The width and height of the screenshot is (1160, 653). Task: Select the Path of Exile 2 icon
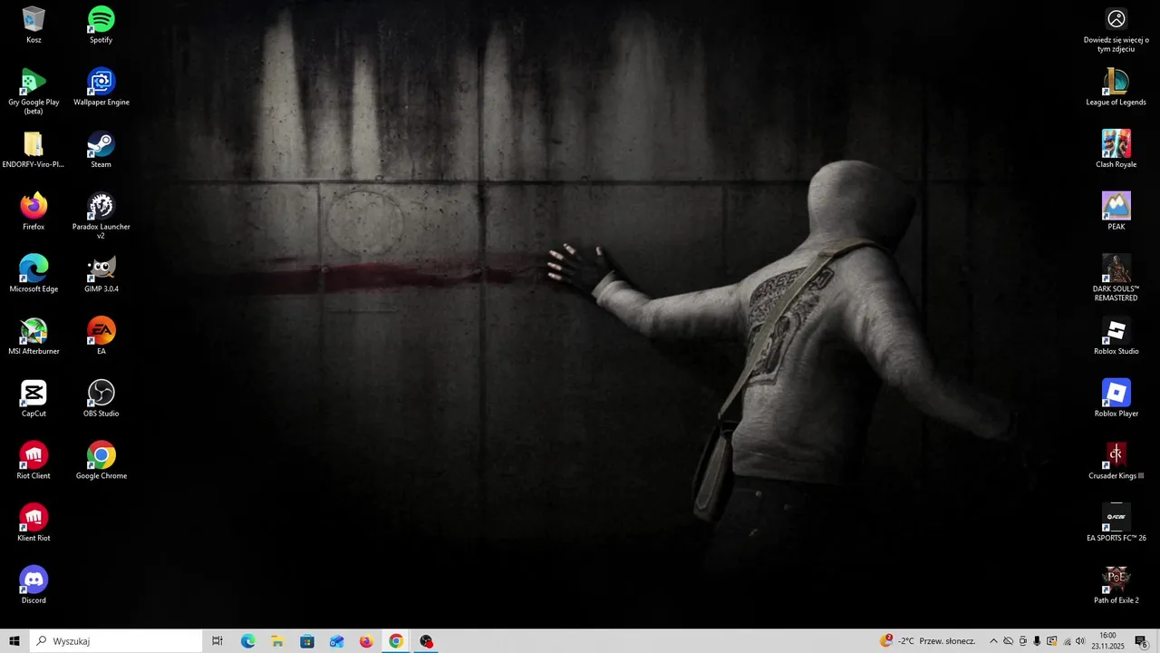[1116, 585]
